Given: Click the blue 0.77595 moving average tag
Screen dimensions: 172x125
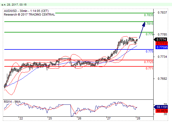Looking at the screenshot, I should tap(162, 47).
